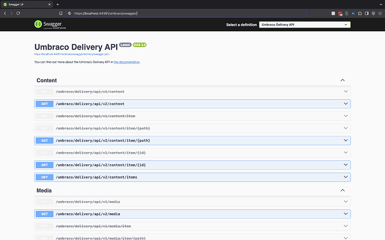This screenshot has width=385, height=240.
Task: Bookmark this page
Action: coord(61,13)
